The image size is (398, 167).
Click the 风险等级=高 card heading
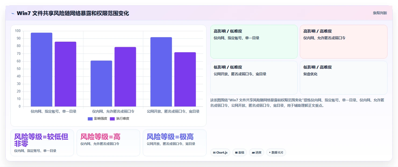[x=100, y=137]
